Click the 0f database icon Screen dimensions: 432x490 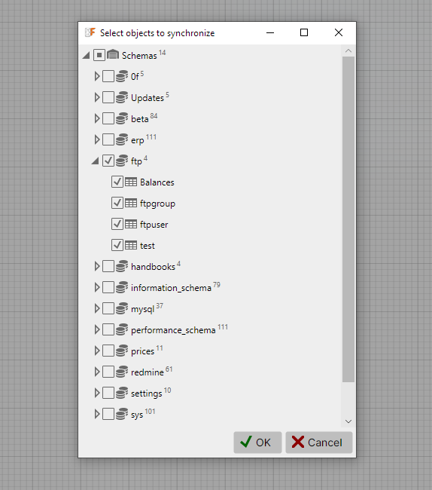(x=122, y=76)
